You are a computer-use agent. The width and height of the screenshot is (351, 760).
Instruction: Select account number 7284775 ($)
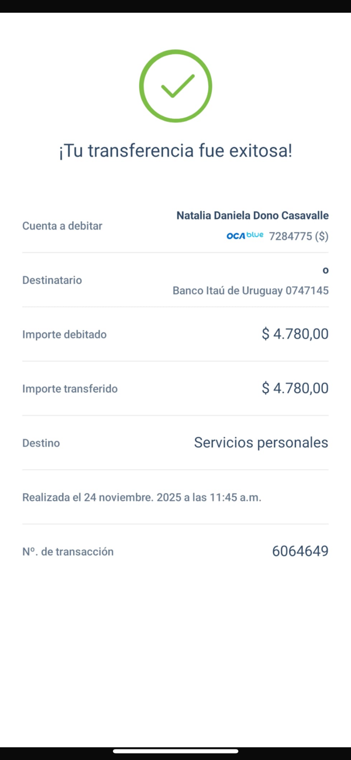298,237
